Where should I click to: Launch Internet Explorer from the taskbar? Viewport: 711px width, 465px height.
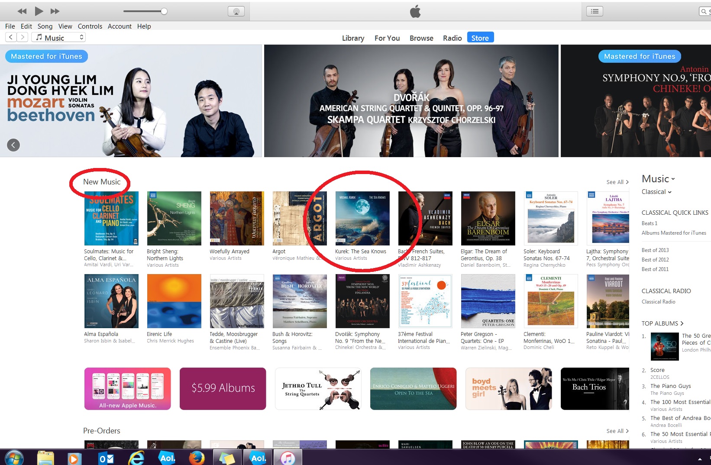coord(136,458)
